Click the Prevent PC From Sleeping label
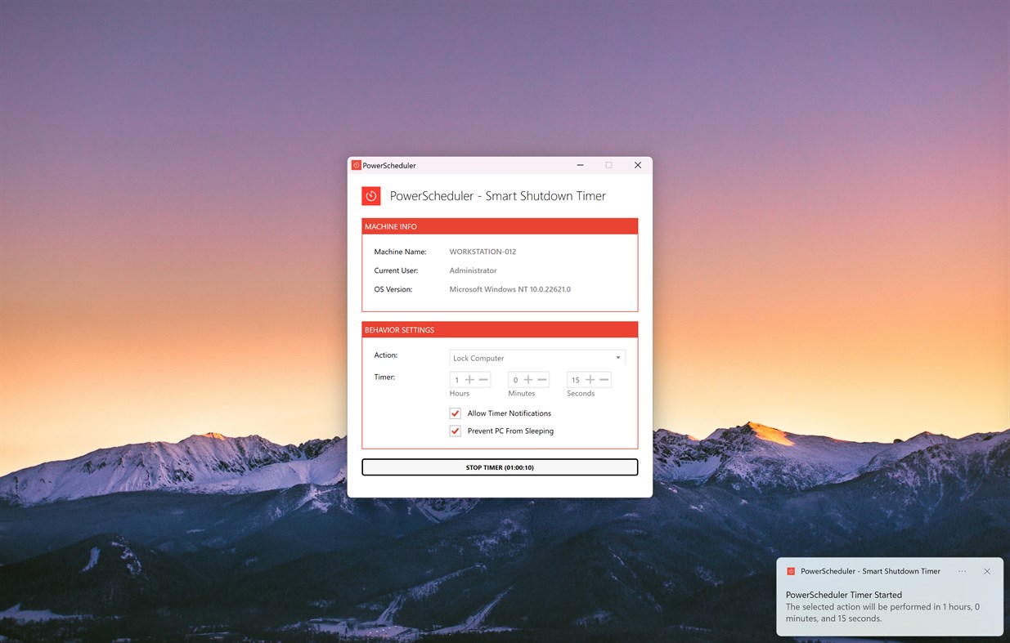This screenshot has width=1010, height=643. pos(510,431)
